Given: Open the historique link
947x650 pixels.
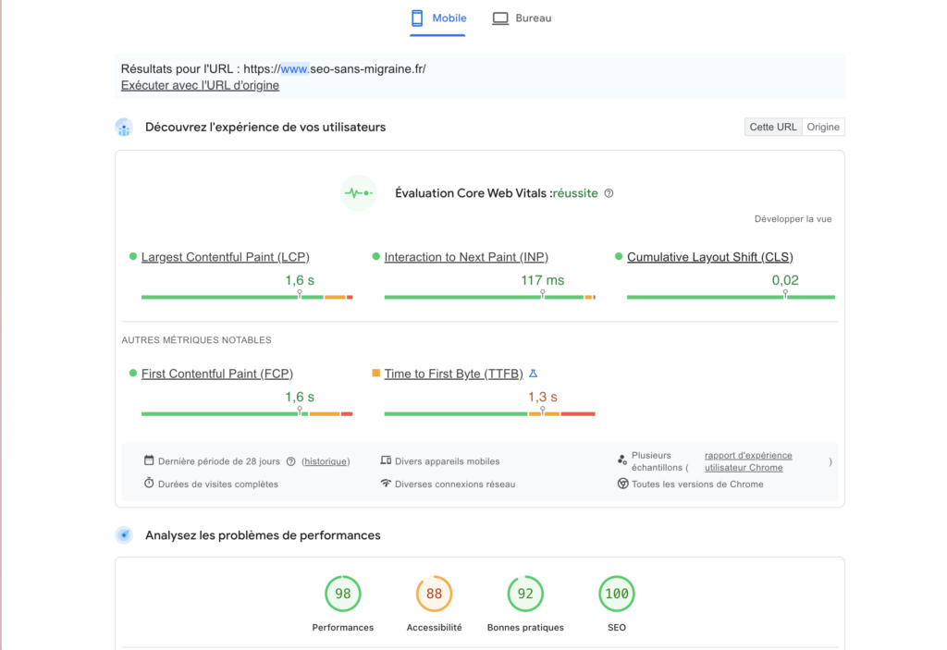Looking at the screenshot, I should [326, 461].
